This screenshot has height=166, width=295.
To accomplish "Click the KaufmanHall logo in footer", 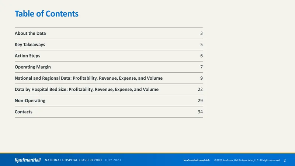I will [28, 160].
